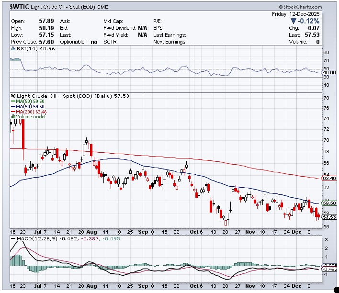The height and width of the screenshot is (293, 339).
Task: Click the MACD(12,26,9) line marker icon
Action: point(13,238)
